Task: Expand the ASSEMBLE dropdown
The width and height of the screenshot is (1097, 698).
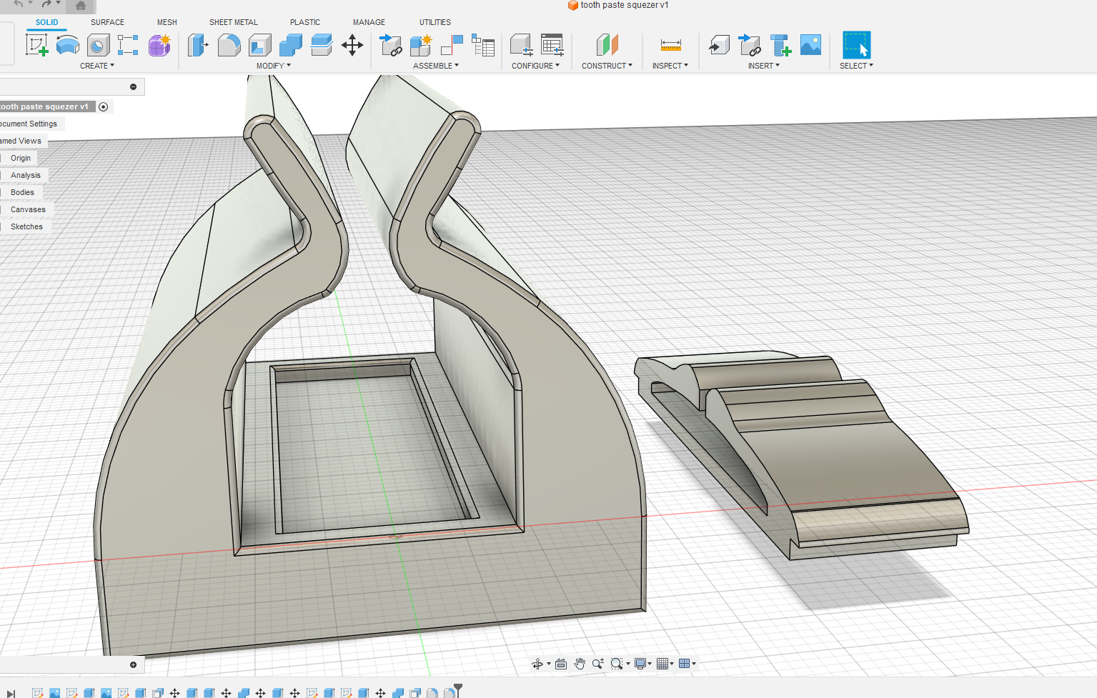Action: coord(436,66)
